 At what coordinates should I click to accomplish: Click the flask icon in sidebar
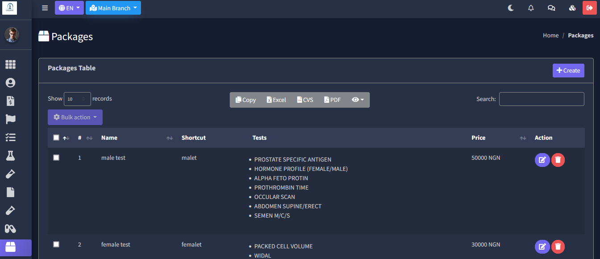pyautogui.click(x=10, y=155)
